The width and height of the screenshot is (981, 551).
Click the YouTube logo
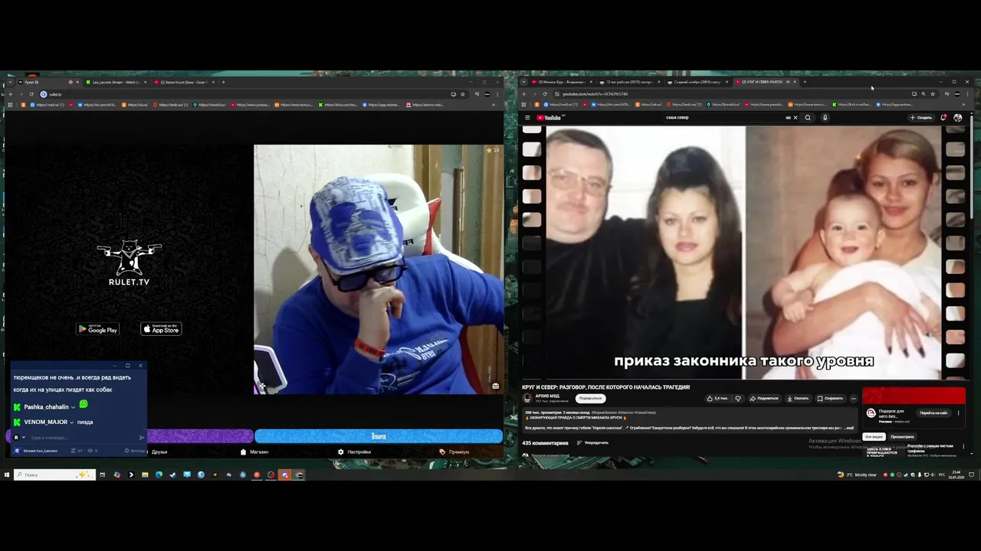coord(549,118)
